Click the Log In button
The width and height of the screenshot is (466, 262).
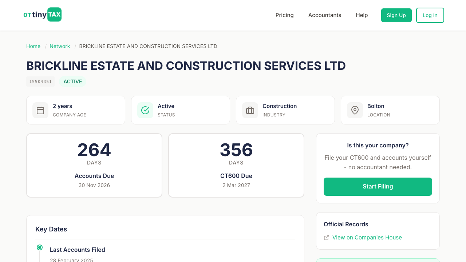click(x=430, y=15)
